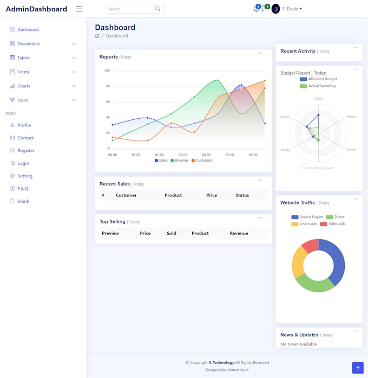Click the Dashboard grid icon in sidebar

click(x=12, y=29)
